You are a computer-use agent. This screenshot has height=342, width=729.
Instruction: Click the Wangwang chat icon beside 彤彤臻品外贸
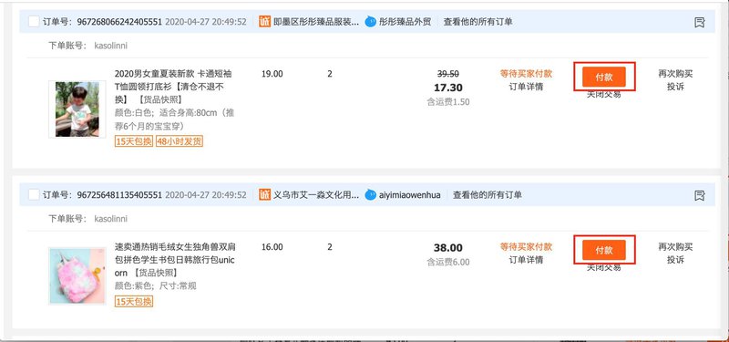[370, 21]
